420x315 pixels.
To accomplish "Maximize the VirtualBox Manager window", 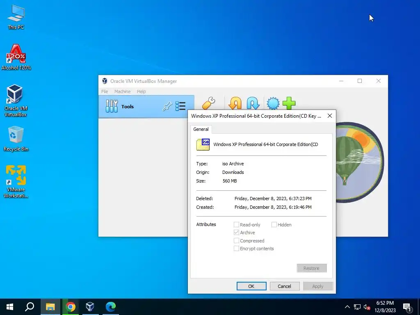I will (x=360, y=81).
